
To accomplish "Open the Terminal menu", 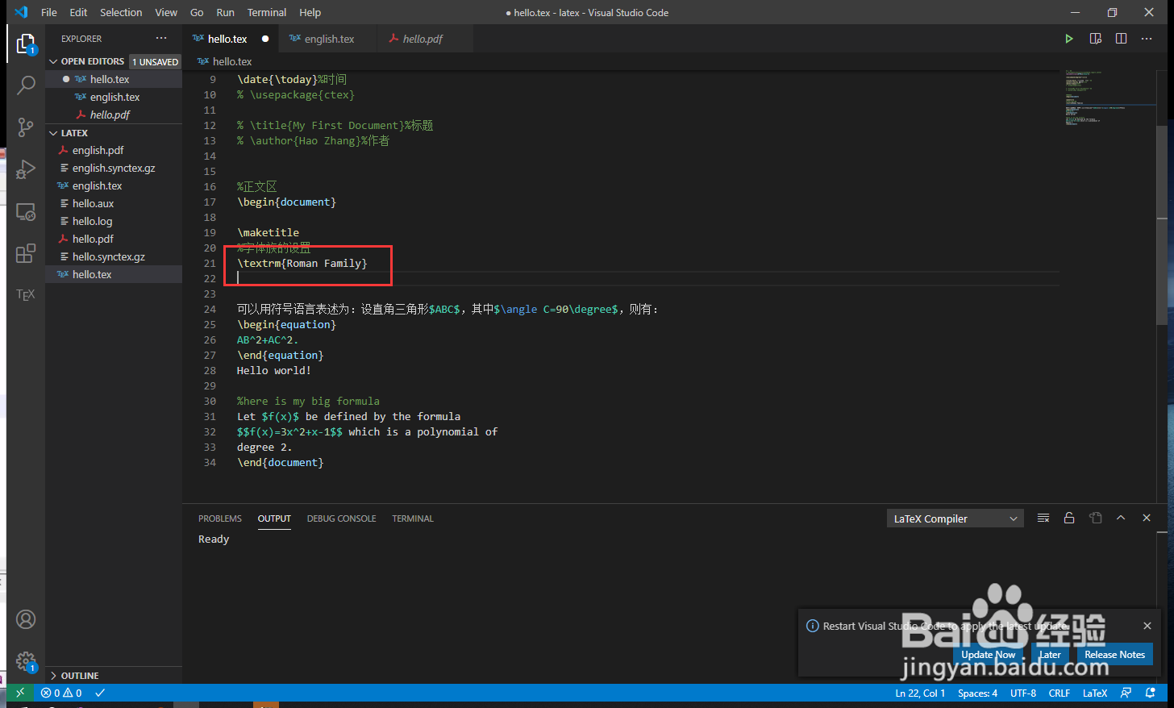I will (267, 12).
